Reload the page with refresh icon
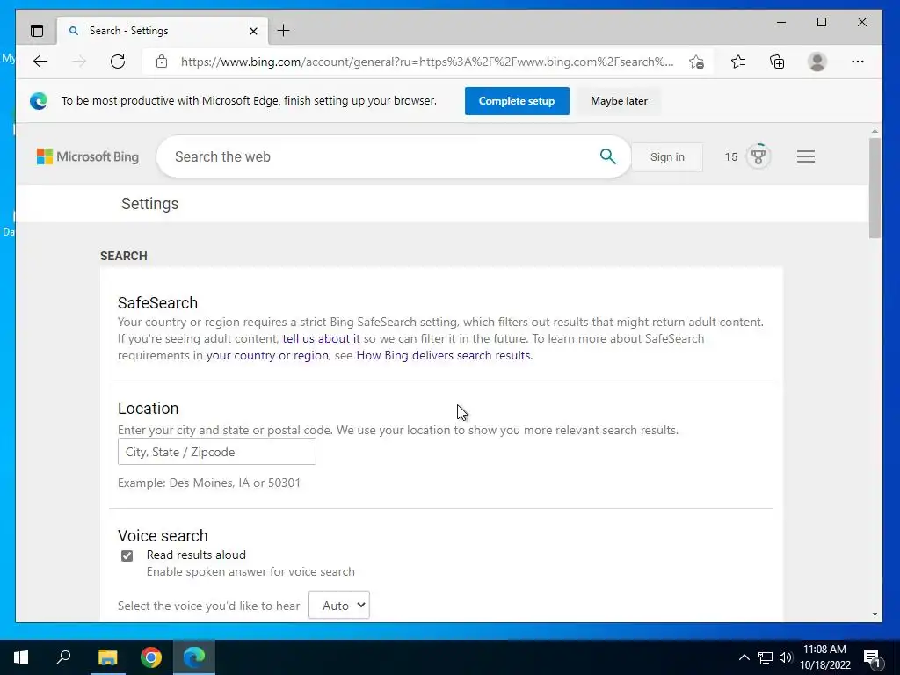Viewport: 900px width, 675px height. (118, 62)
